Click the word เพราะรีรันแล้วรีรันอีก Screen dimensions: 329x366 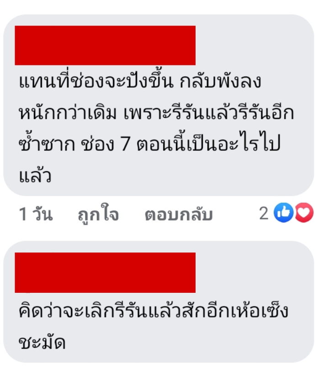pyautogui.click(x=209, y=113)
